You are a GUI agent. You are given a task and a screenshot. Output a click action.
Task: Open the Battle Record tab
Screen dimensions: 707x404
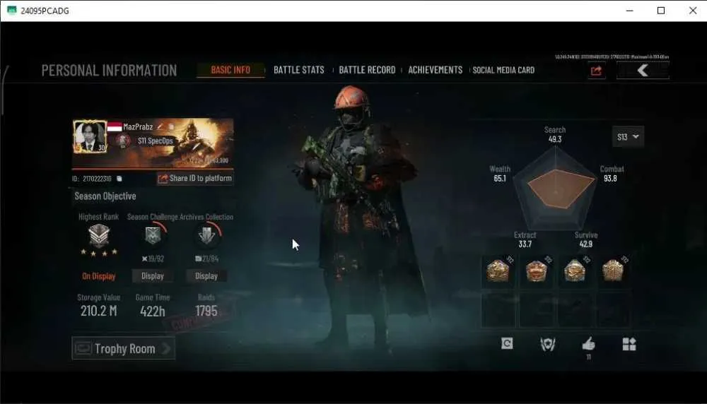(x=367, y=70)
